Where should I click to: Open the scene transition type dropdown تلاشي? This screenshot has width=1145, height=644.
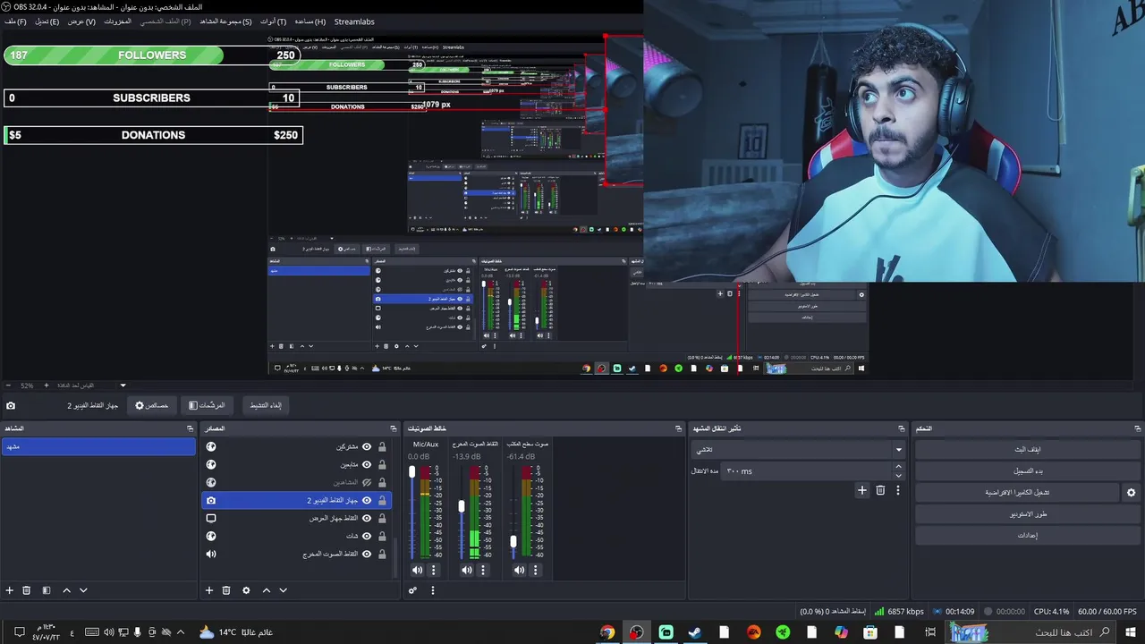799,450
